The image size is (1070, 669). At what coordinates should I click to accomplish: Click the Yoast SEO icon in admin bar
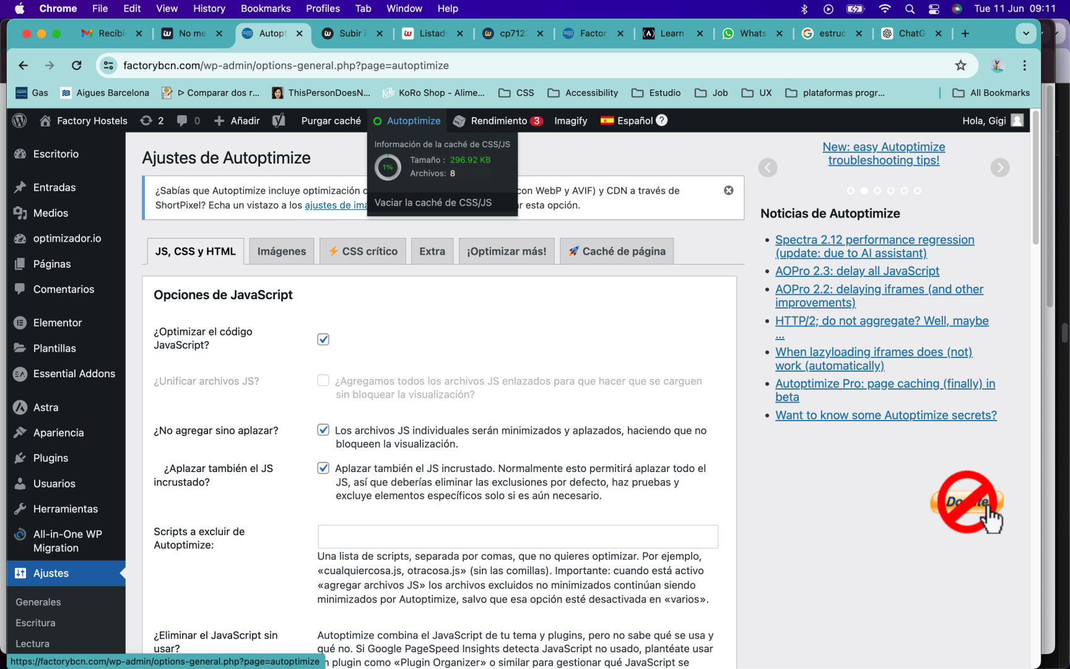pos(279,121)
